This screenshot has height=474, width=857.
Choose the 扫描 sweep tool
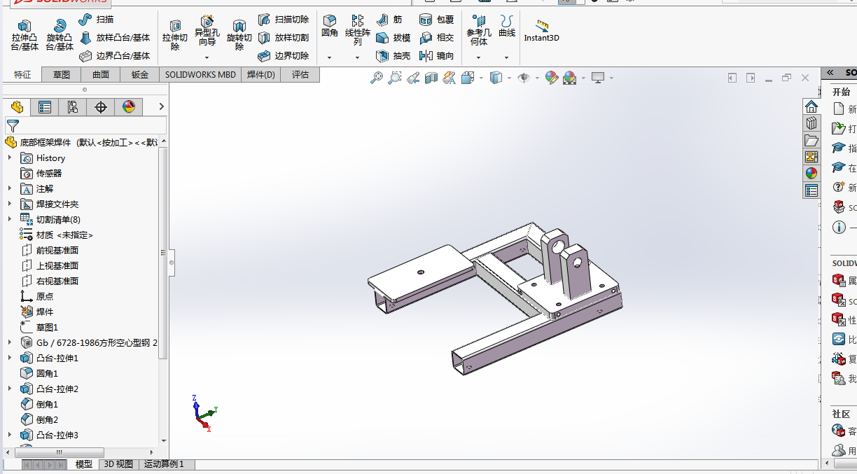click(x=96, y=19)
